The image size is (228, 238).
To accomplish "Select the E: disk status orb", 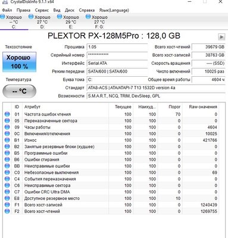I will pyautogui.click(x=60, y=17).
